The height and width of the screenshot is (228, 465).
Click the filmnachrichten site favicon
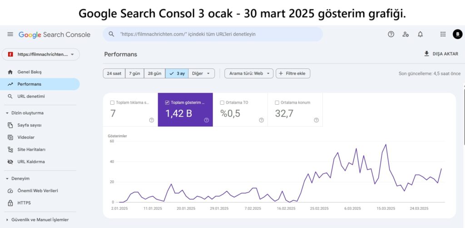point(10,54)
